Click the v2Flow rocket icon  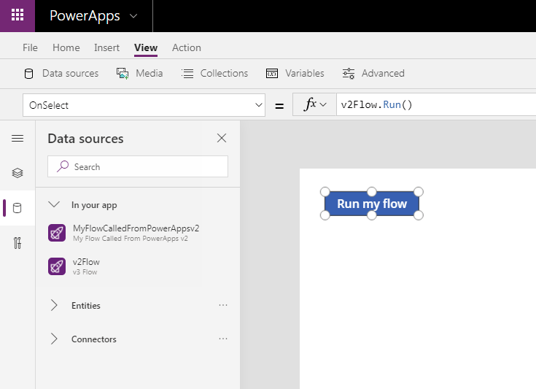pyautogui.click(x=57, y=266)
